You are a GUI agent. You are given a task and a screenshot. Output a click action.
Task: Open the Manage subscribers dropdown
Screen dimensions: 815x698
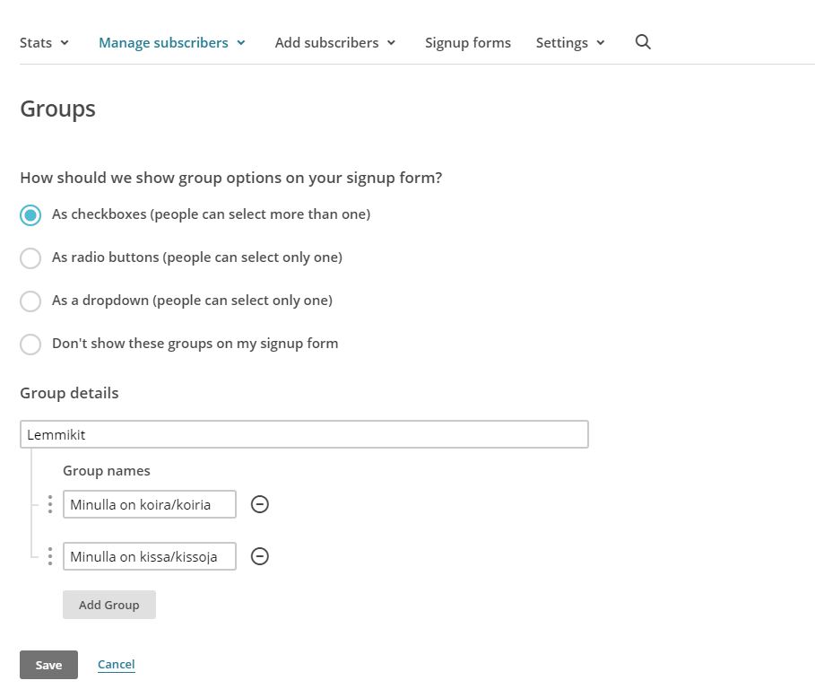[x=172, y=43]
